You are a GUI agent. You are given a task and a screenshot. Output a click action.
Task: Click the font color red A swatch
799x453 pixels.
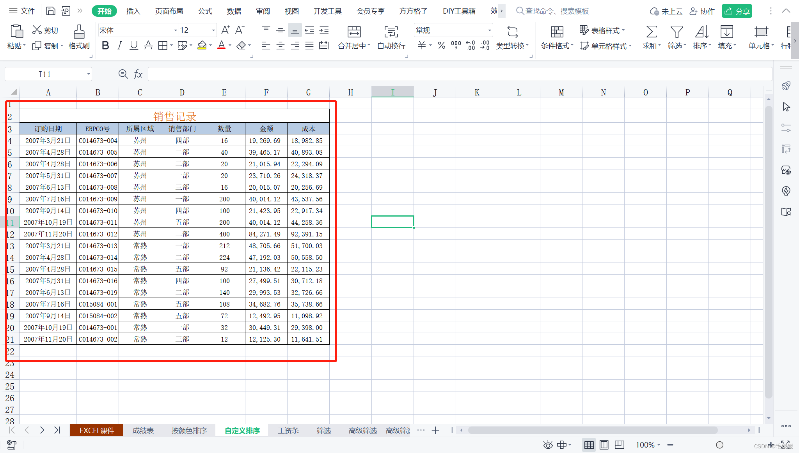pos(221,46)
